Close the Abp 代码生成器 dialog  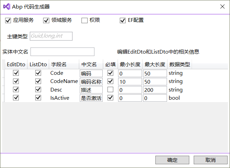tap(222, 6)
